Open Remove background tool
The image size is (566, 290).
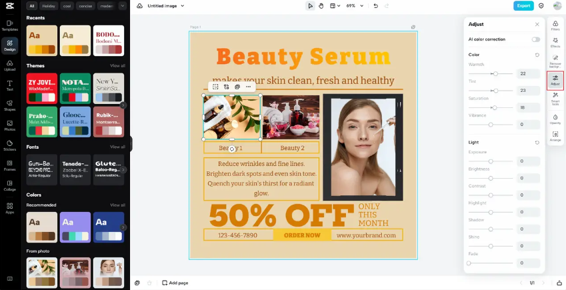tap(555, 61)
